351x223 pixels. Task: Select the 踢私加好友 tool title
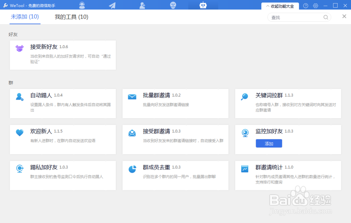[44, 167]
